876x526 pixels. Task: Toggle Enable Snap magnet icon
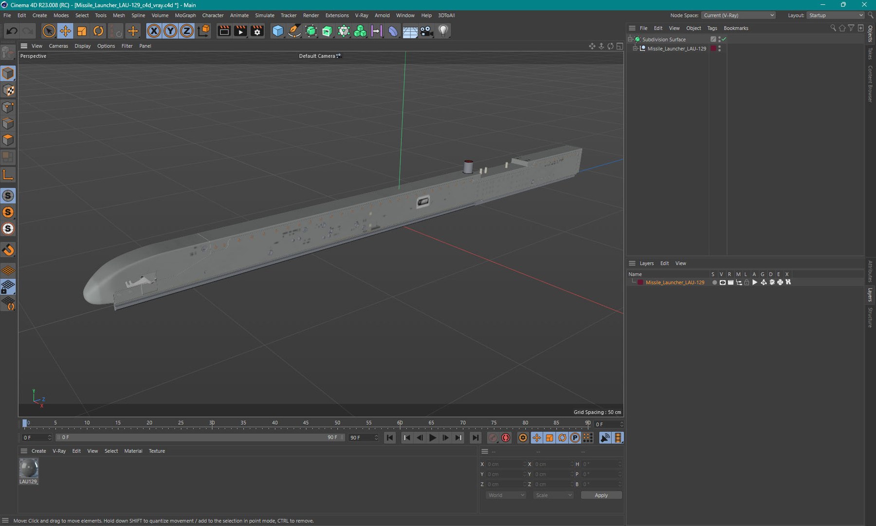(x=8, y=250)
